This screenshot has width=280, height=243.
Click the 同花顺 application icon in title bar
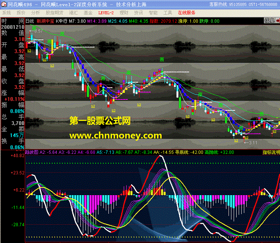pos(4,4)
